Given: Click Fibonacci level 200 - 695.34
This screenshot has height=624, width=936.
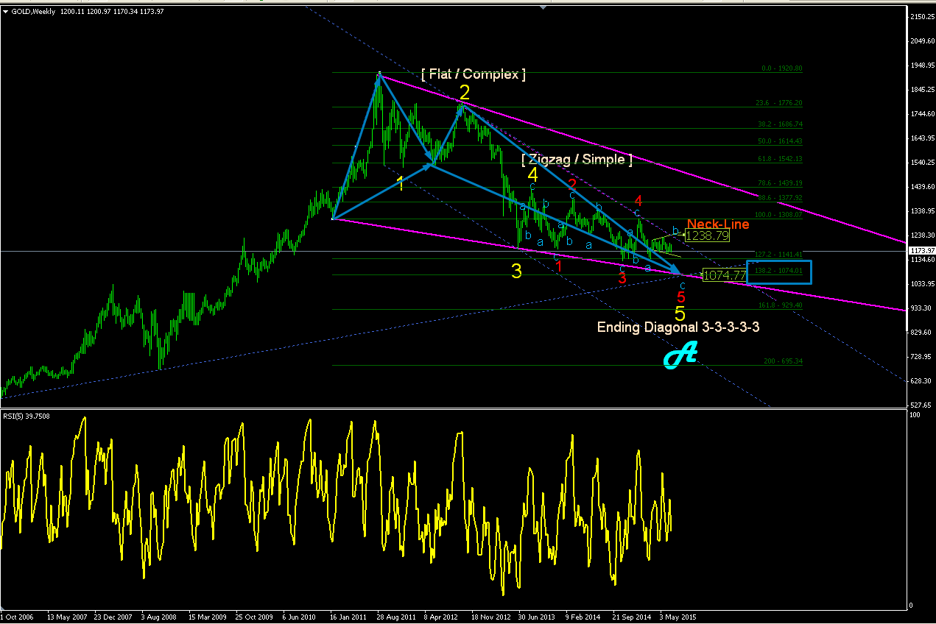Looking at the screenshot, I should point(783,361).
